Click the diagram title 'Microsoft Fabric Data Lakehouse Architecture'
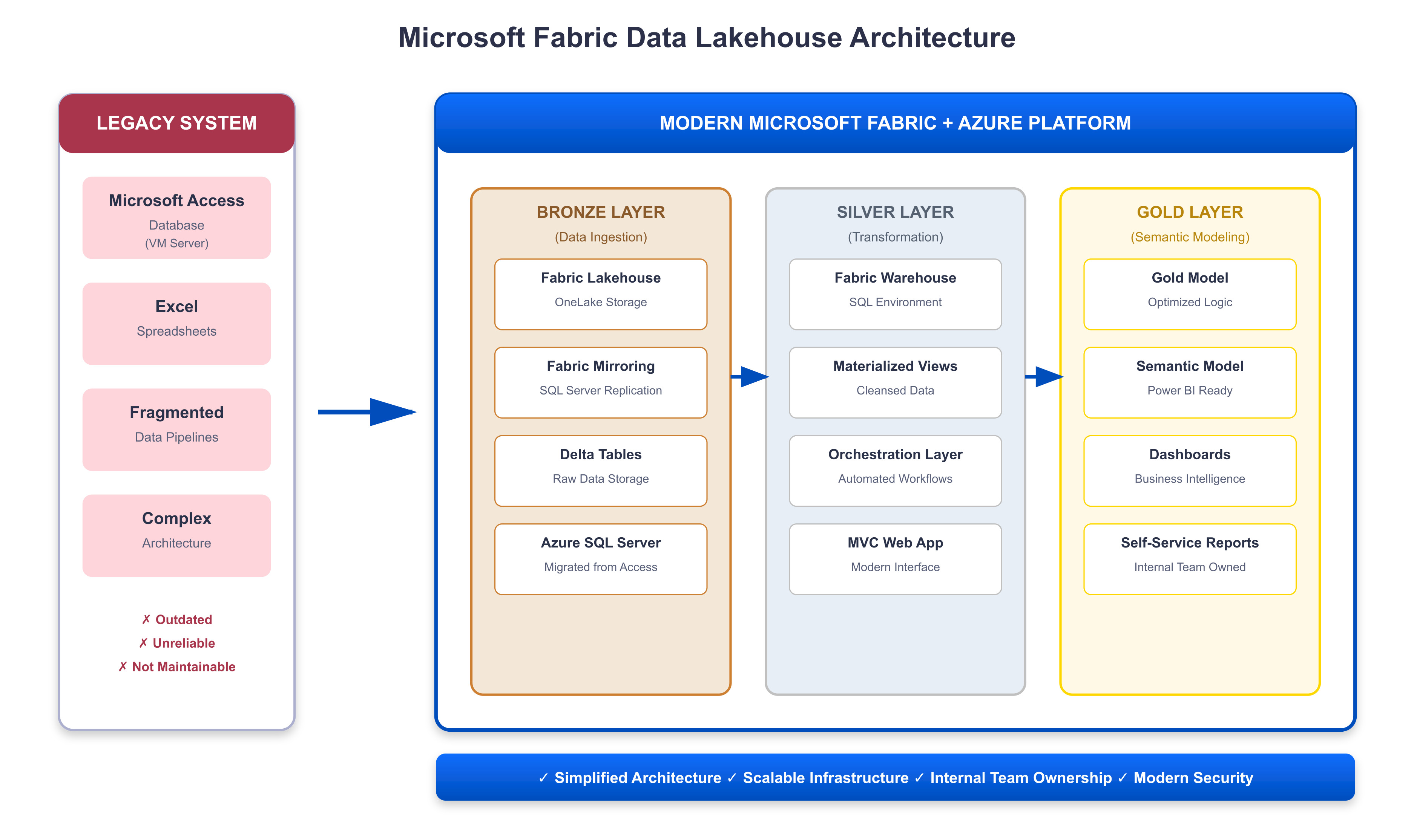Viewport: 1414px width, 824px height. click(x=707, y=38)
